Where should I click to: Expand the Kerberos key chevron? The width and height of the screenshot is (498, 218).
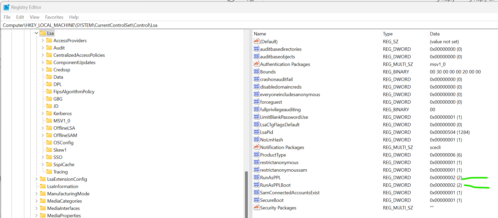point(43,113)
